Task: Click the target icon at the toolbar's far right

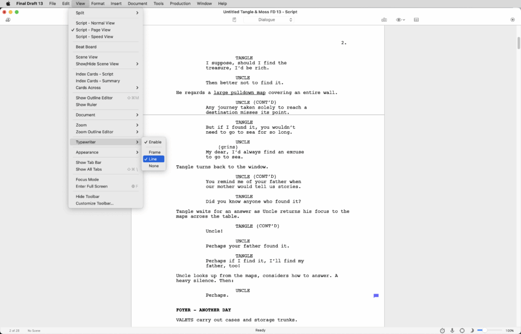Action: click(513, 19)
